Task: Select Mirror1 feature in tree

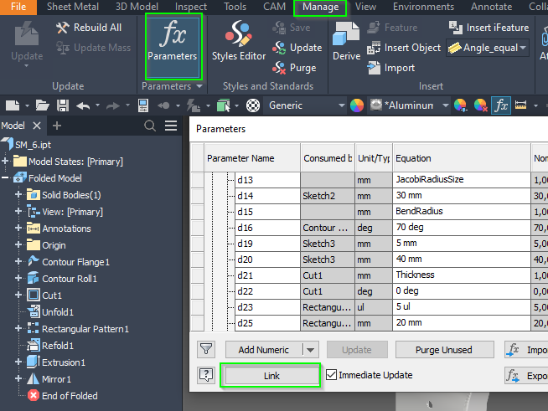Action: coord(56,379)
